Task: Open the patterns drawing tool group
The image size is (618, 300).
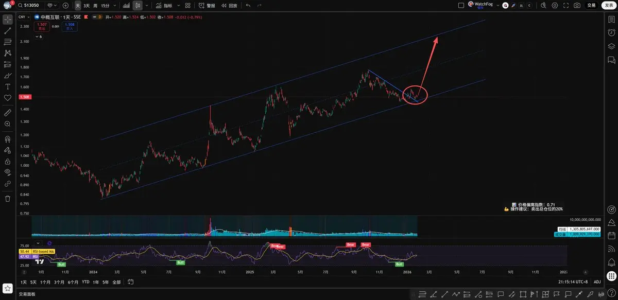Action: [8, 53]
